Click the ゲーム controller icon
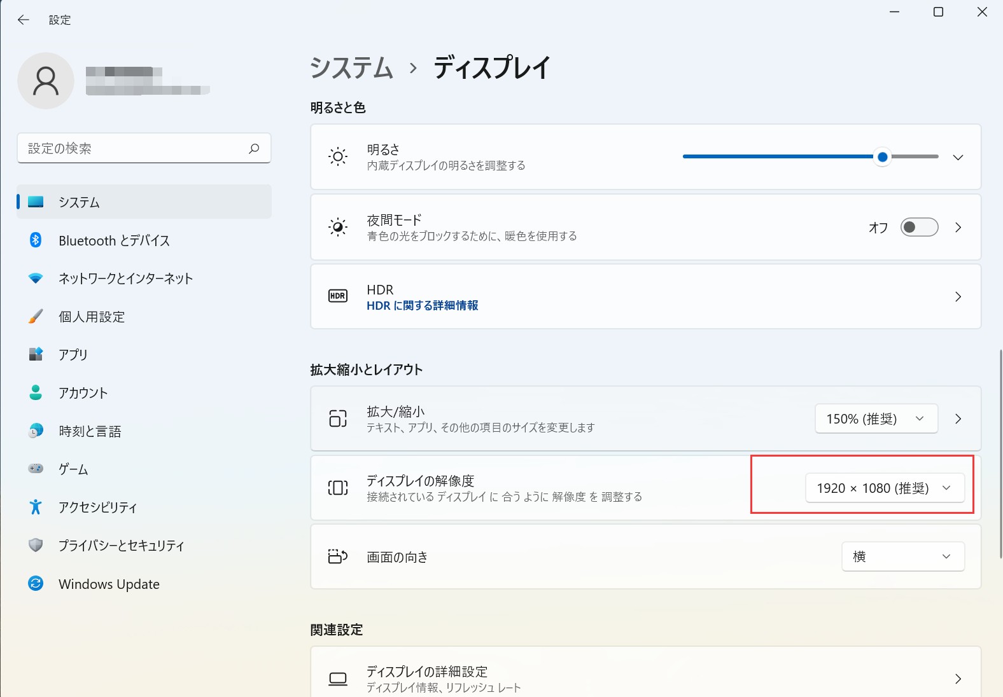 36,469
